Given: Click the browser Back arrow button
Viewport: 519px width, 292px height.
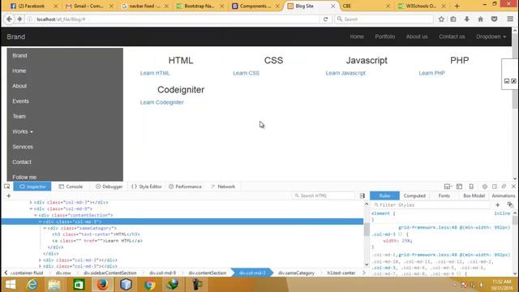Looking at the screenshot, I should tap(9, 19).
